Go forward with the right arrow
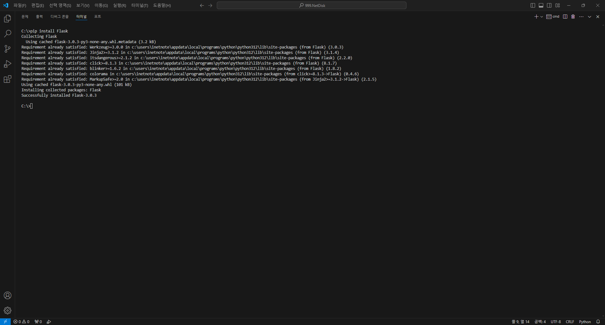This screenshot has height=325, width=605. 210,5
